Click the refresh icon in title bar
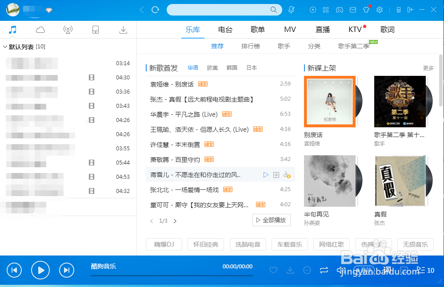Viewport: 444px width, 287px height. coord(155,10)
